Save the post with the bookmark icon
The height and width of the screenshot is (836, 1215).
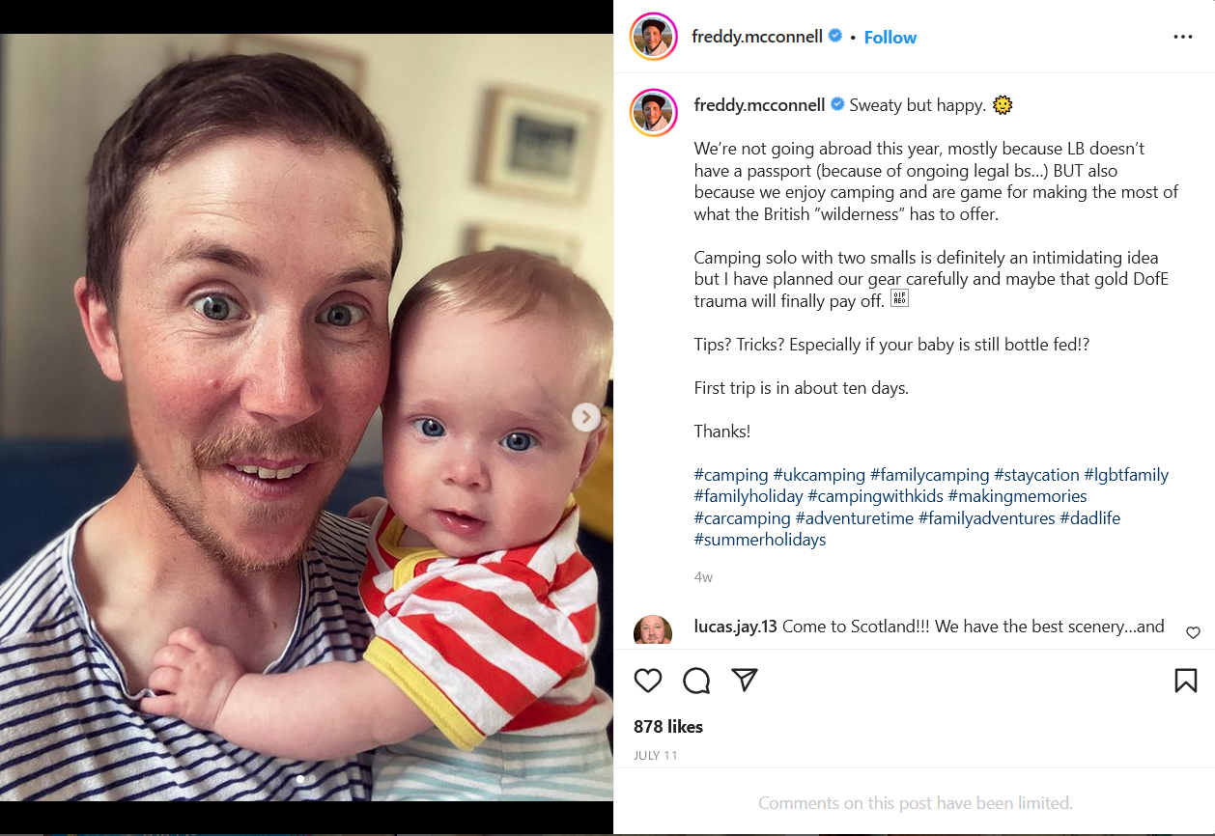coord(1186,681)
